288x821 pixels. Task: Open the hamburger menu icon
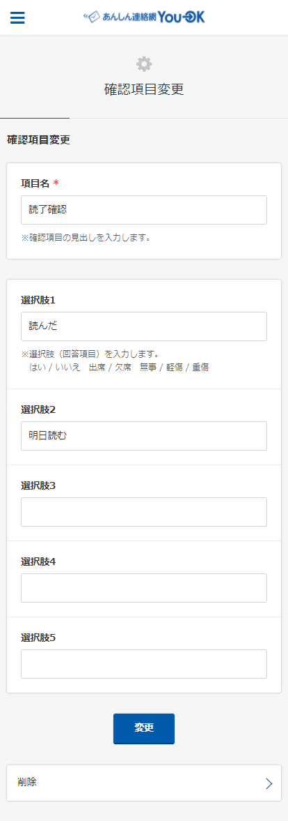pos(17,18)
